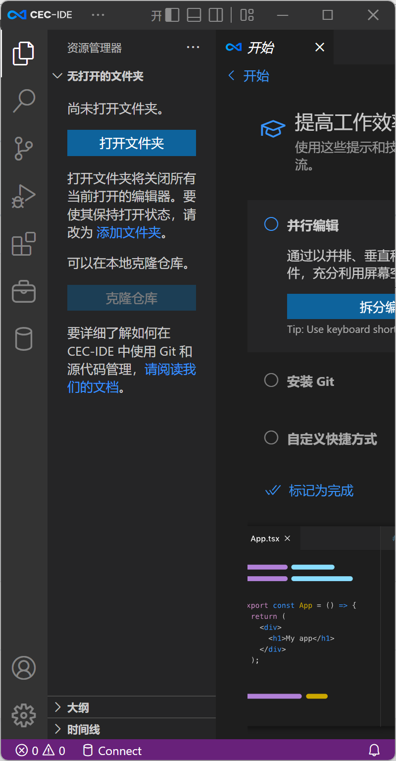Open the Search view in the activity bar
This screenshot has width=396, height=761.
click(24, 101)
